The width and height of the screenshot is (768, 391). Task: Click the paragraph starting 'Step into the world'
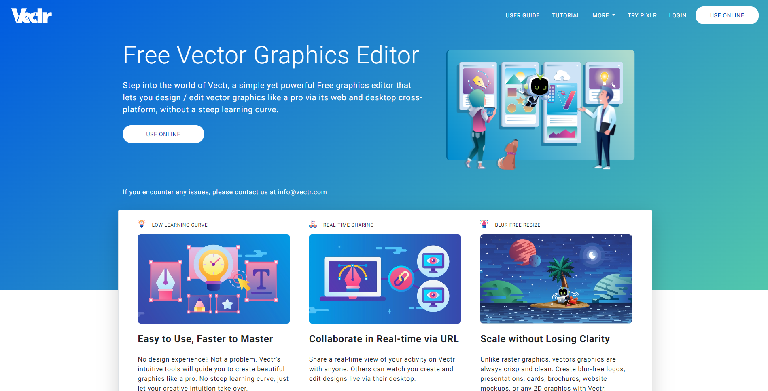(272, 97)
